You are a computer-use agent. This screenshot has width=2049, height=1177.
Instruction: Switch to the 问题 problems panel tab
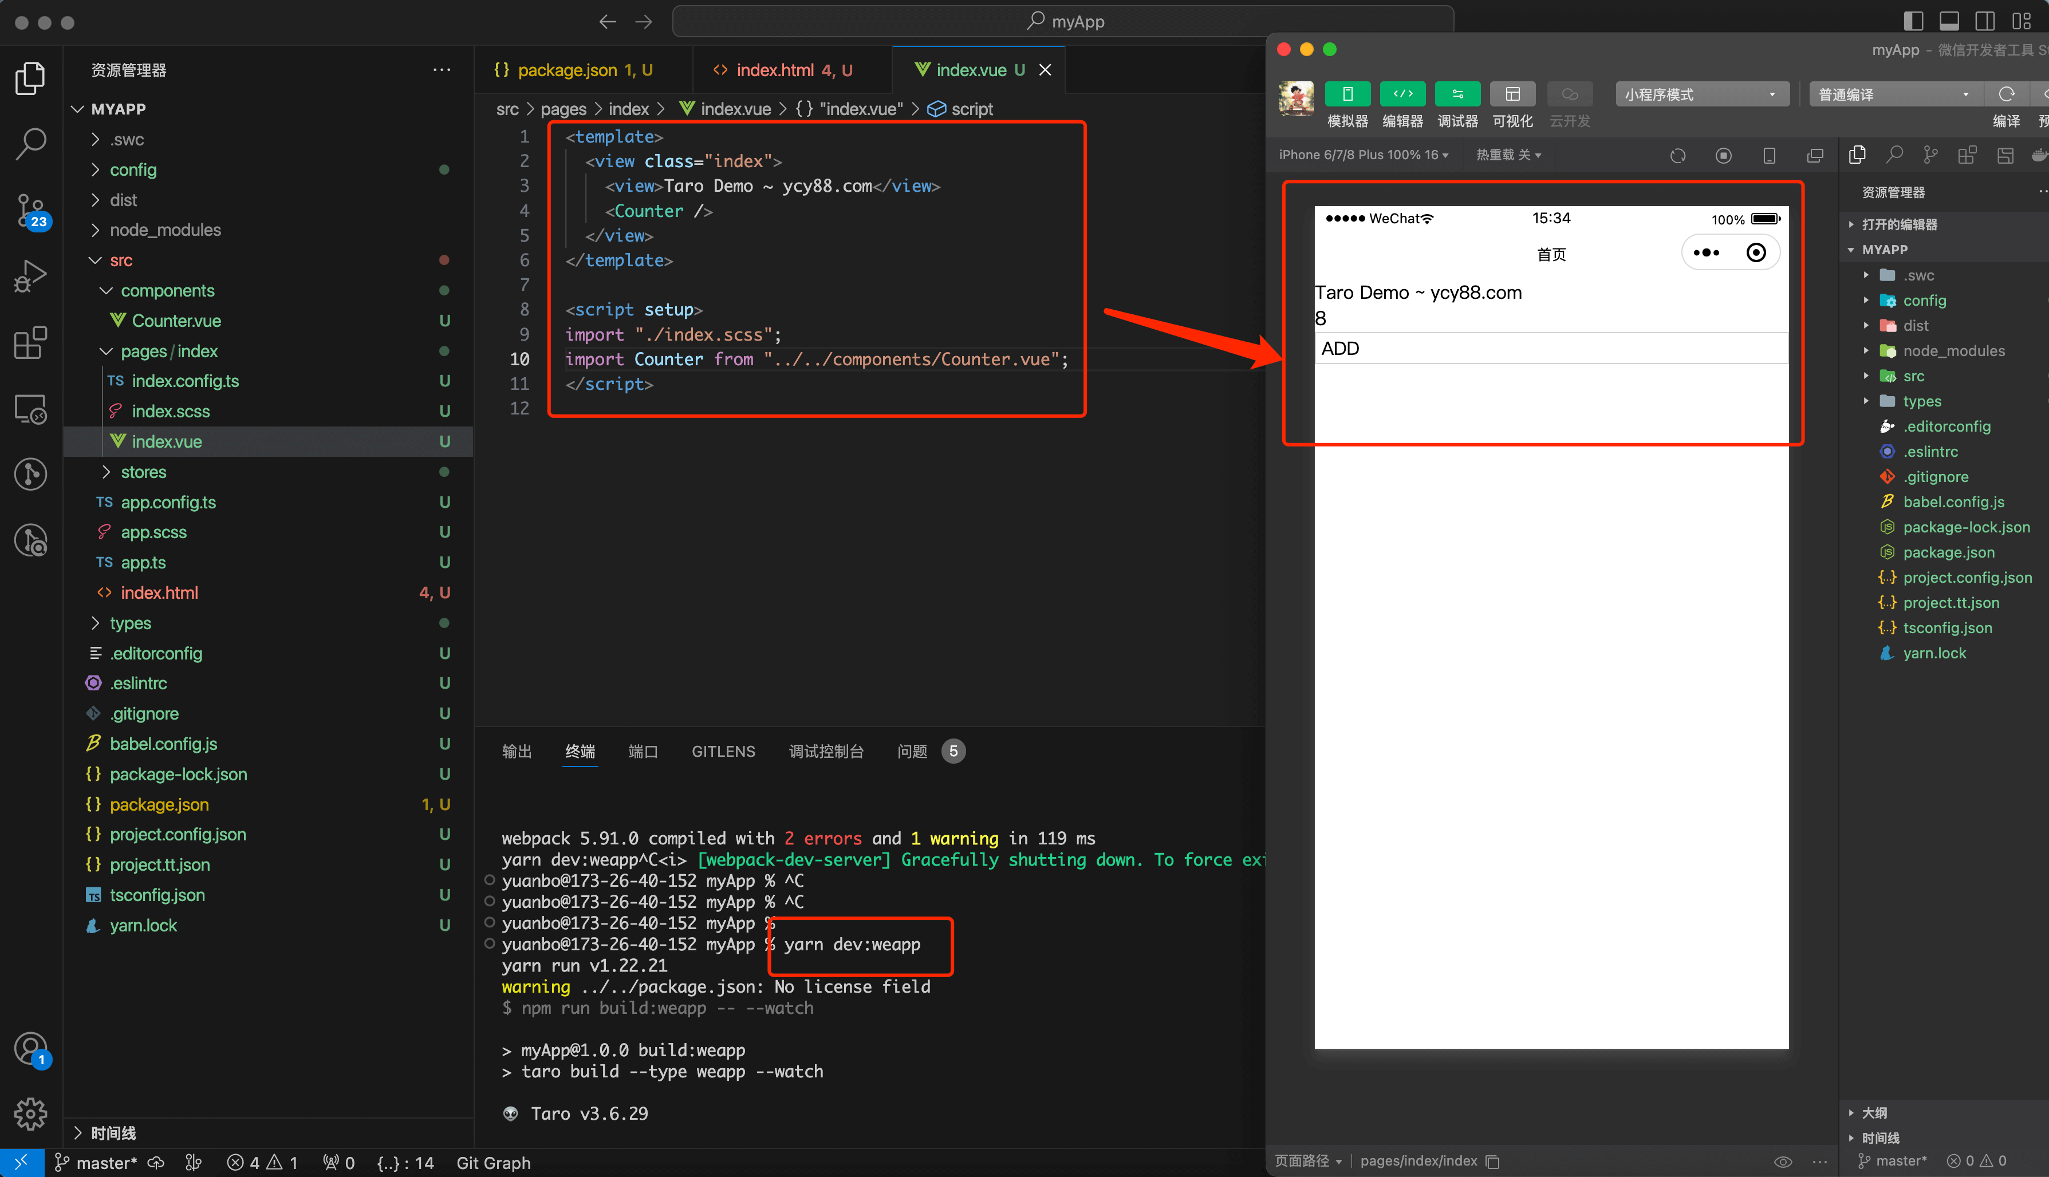pyautogui.click(x=912, y=752)
